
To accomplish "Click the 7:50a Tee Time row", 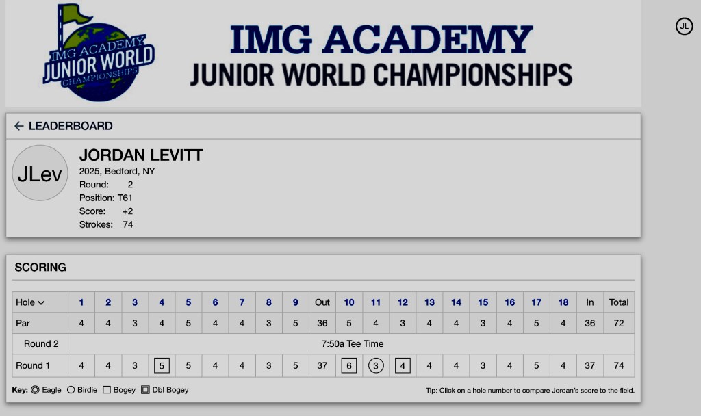I will (351, 343).
